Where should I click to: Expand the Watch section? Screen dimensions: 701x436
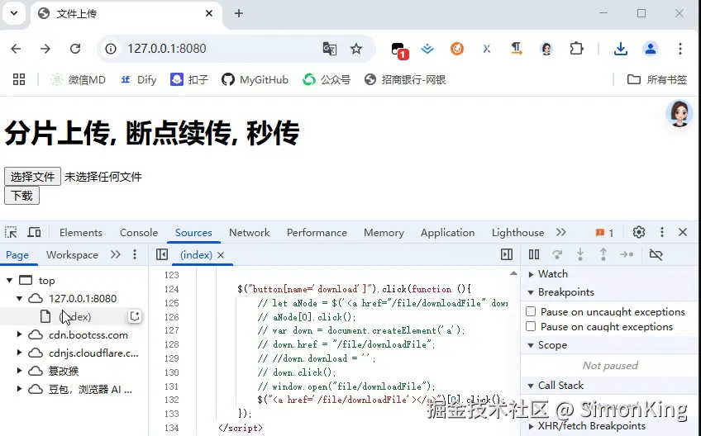[x=531, y=274]
